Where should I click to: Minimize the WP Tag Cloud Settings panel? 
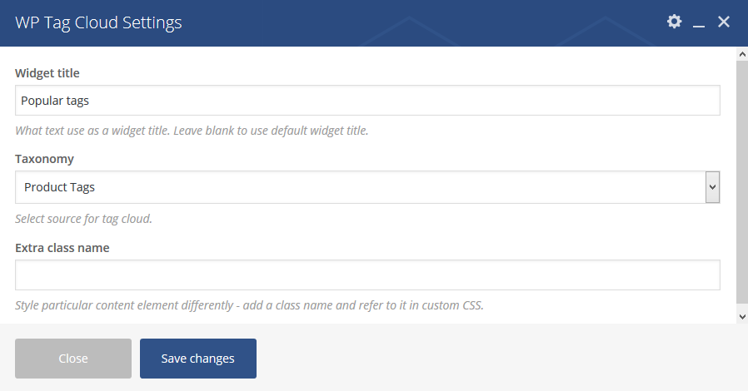(699, 22)
